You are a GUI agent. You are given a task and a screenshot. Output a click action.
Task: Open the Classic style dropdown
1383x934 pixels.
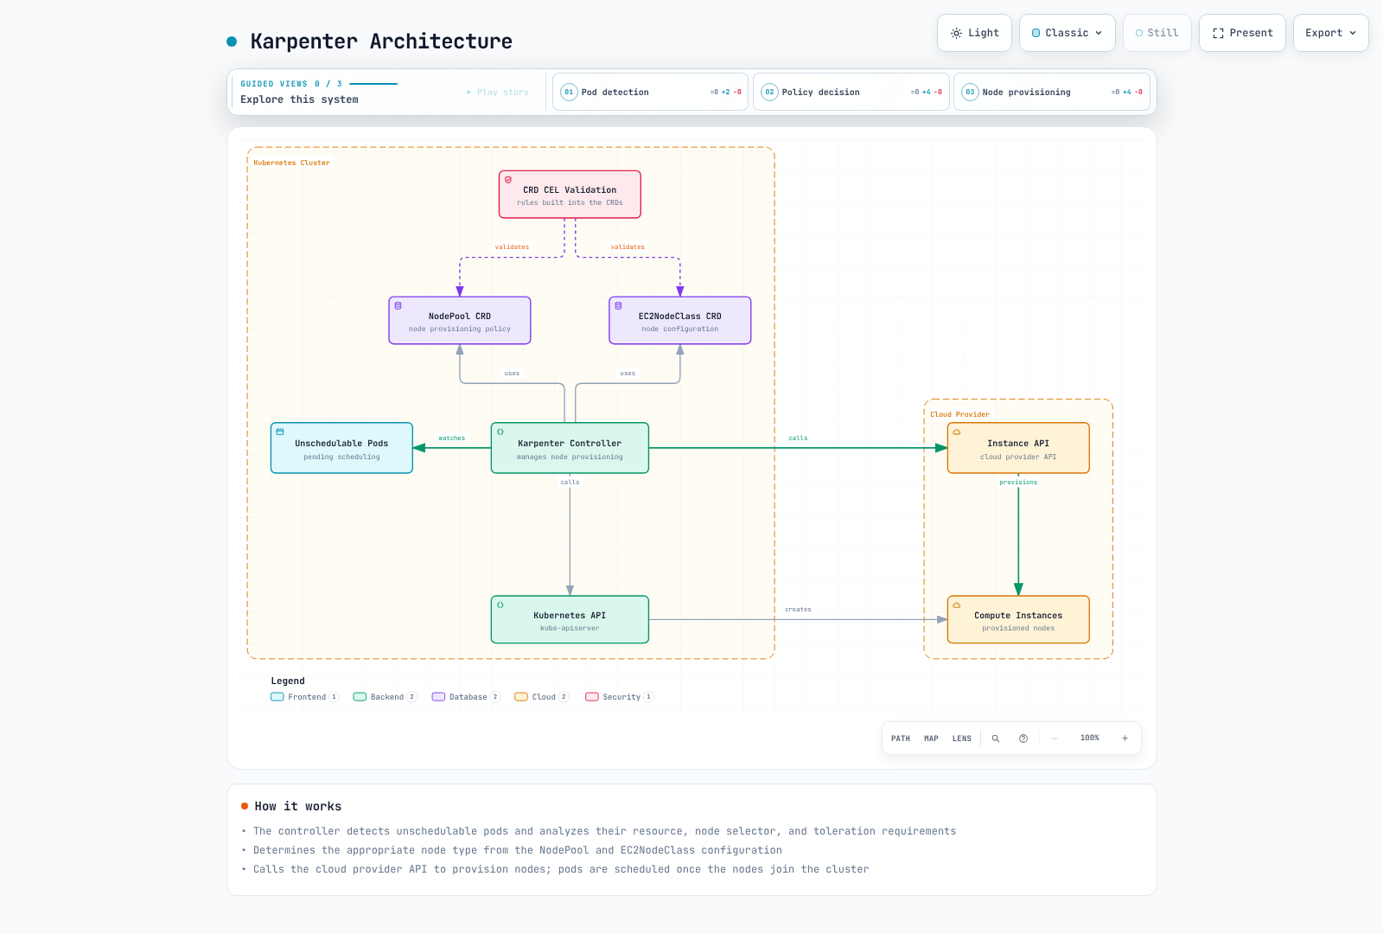[x=1068, y=33]
